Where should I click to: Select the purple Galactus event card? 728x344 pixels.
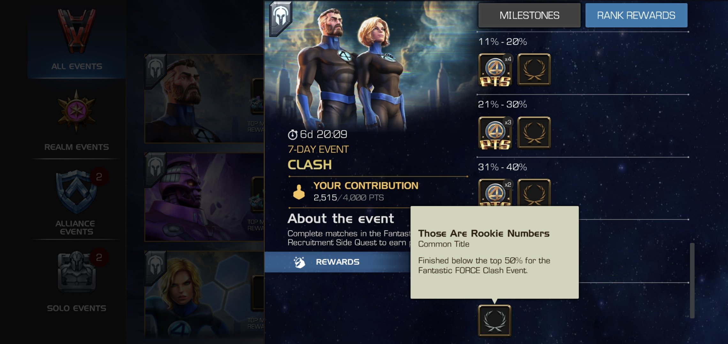pyautogui.click(x=204, y=197)
